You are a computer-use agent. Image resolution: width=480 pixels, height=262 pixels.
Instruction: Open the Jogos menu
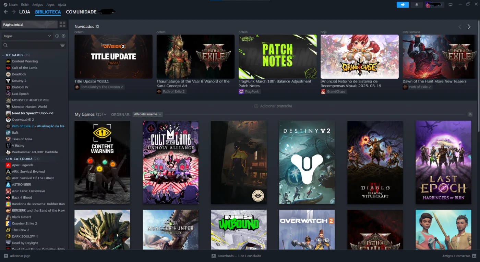50,4
